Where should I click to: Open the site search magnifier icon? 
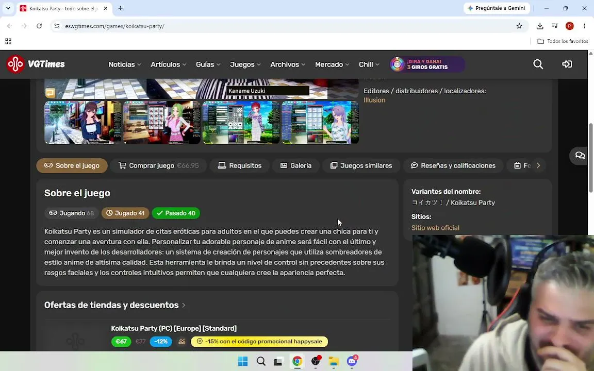538,64
